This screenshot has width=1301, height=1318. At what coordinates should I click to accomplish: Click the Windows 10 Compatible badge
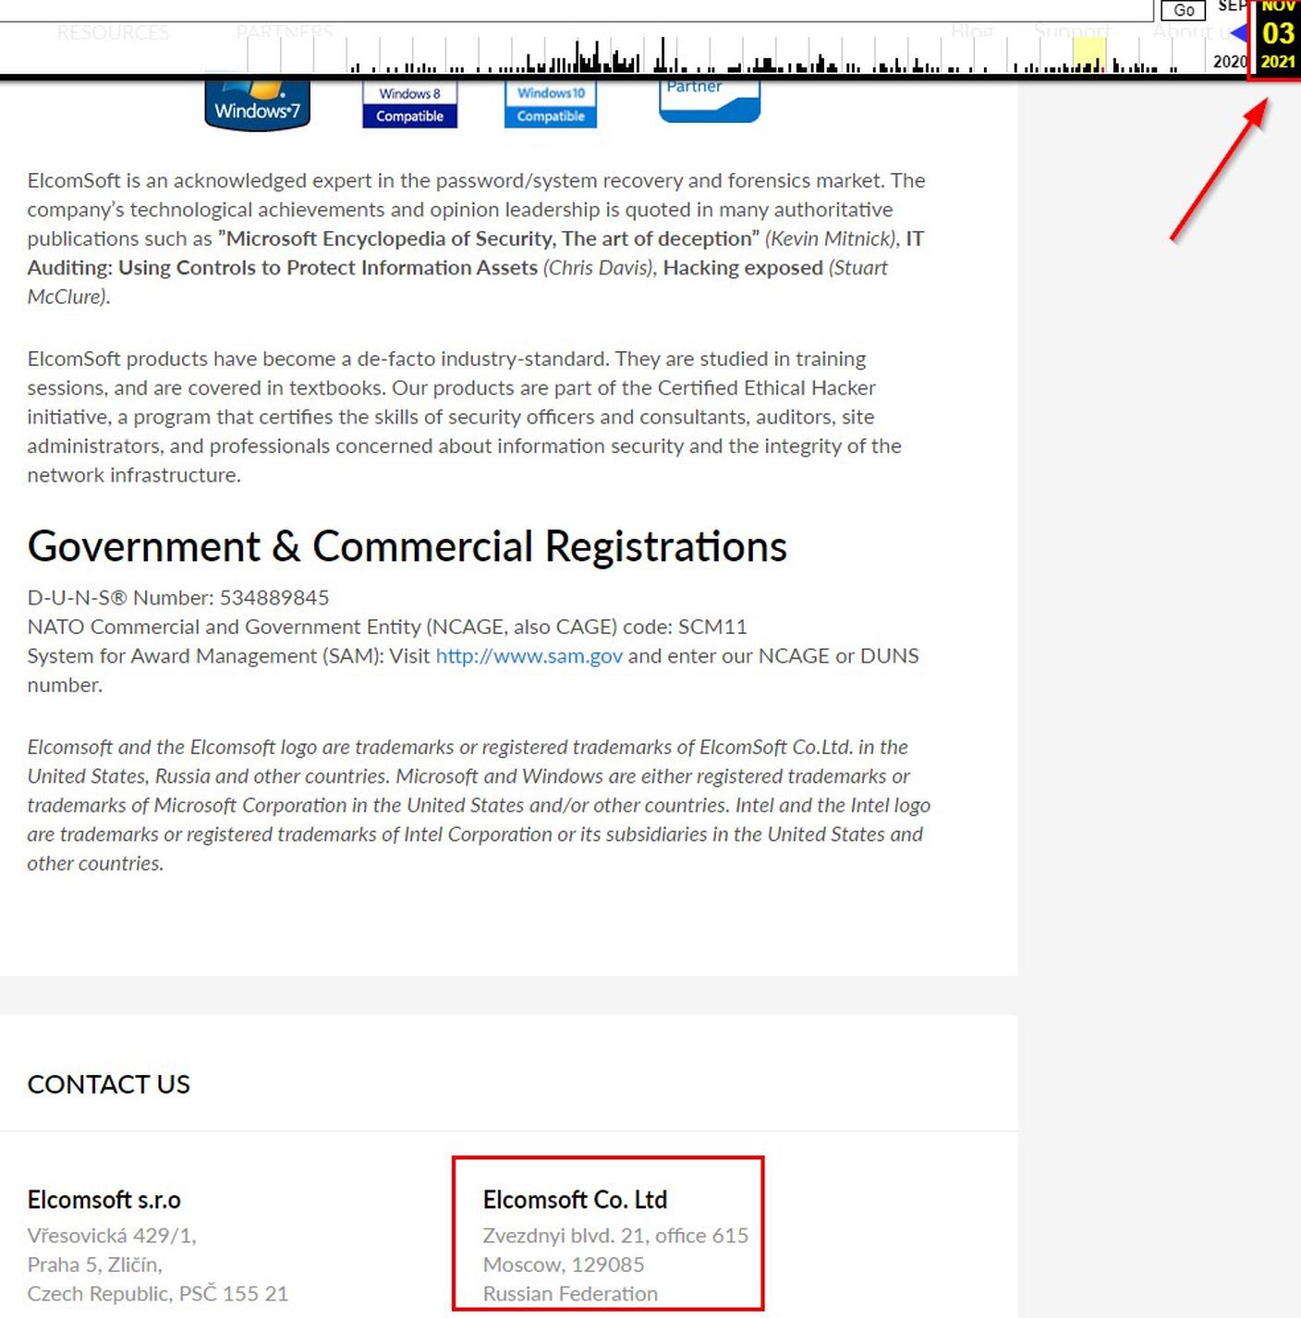[551, 104]
